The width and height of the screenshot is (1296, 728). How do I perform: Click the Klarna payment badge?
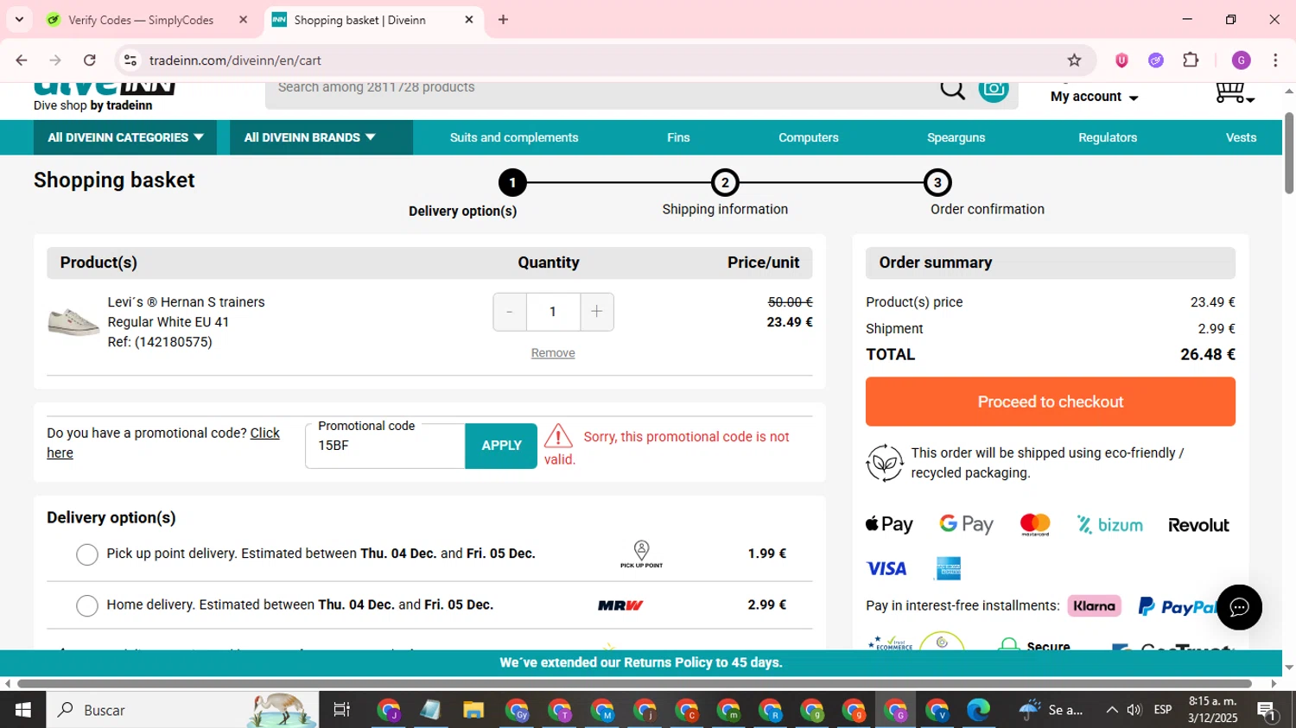point(1094,606)
